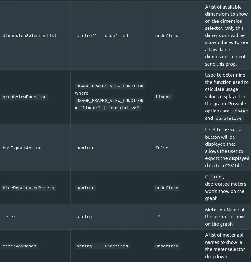This screenshot has width=251, height=262.
Task: Click the graphViewFunction prop name
Action: 25,97
